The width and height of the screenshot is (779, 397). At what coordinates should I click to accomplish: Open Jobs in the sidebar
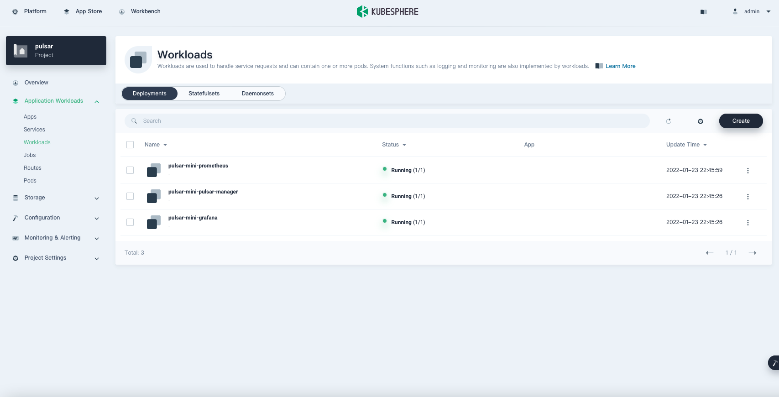point(30,155)
